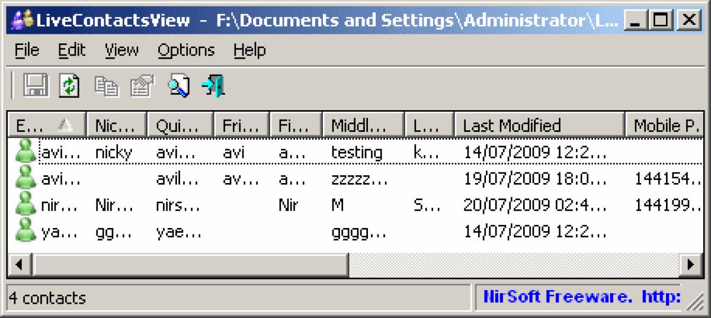Open the View menu

121,50
